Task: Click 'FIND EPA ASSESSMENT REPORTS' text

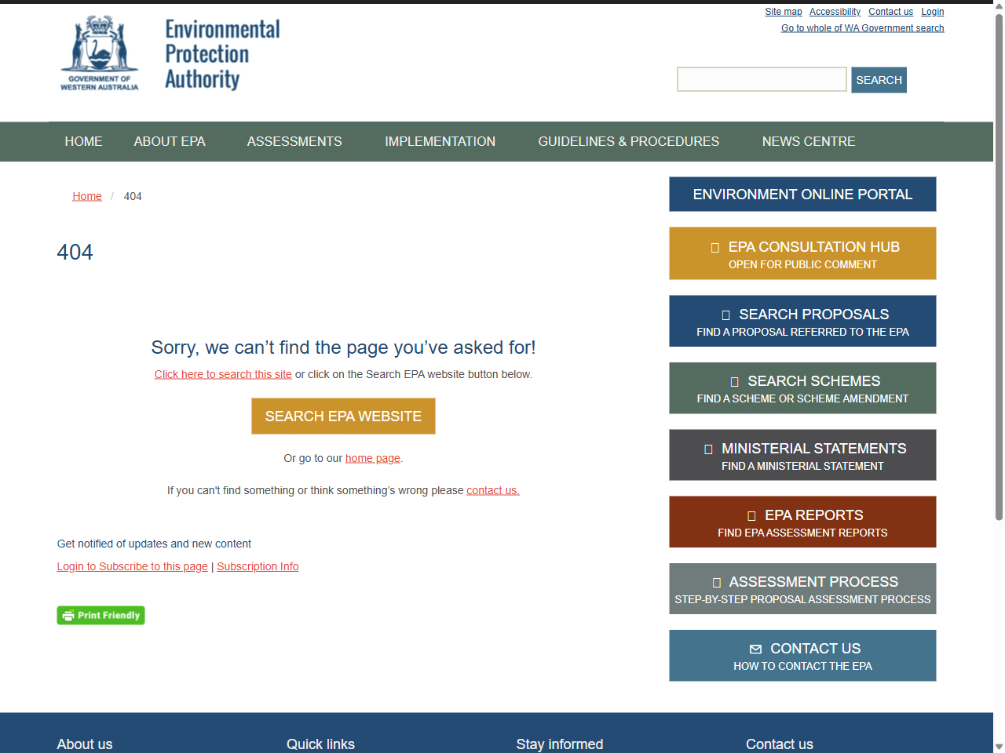Action: (802, 533)
